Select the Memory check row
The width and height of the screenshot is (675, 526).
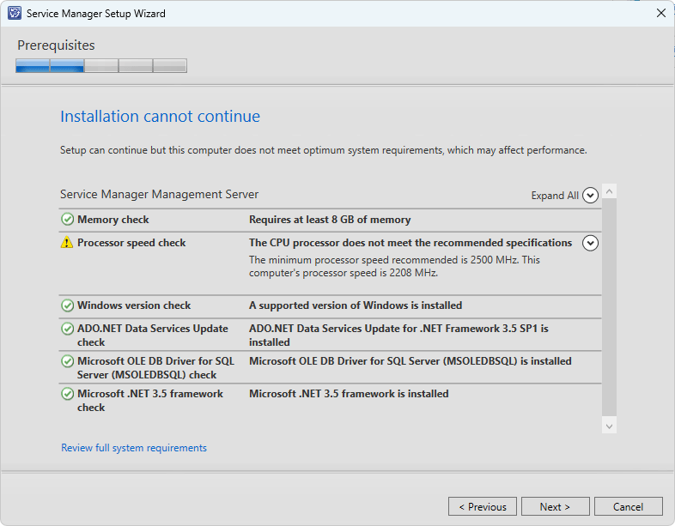(x=330, y=220)
